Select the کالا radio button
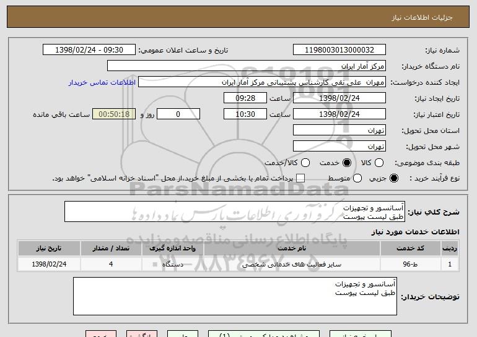 (x=379, y=163)
